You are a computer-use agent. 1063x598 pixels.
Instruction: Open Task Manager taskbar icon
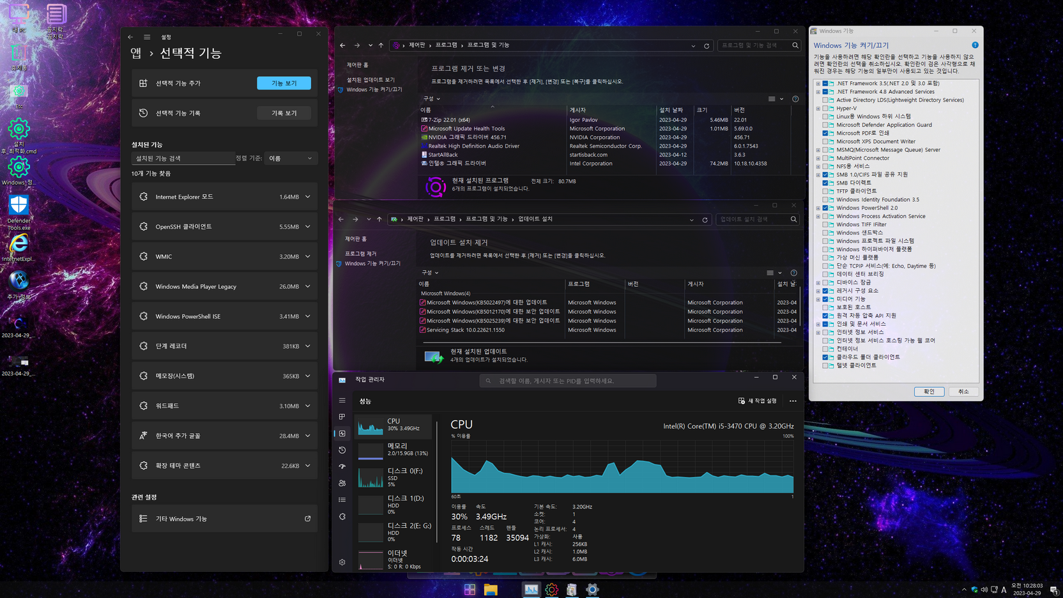[531, 590]
